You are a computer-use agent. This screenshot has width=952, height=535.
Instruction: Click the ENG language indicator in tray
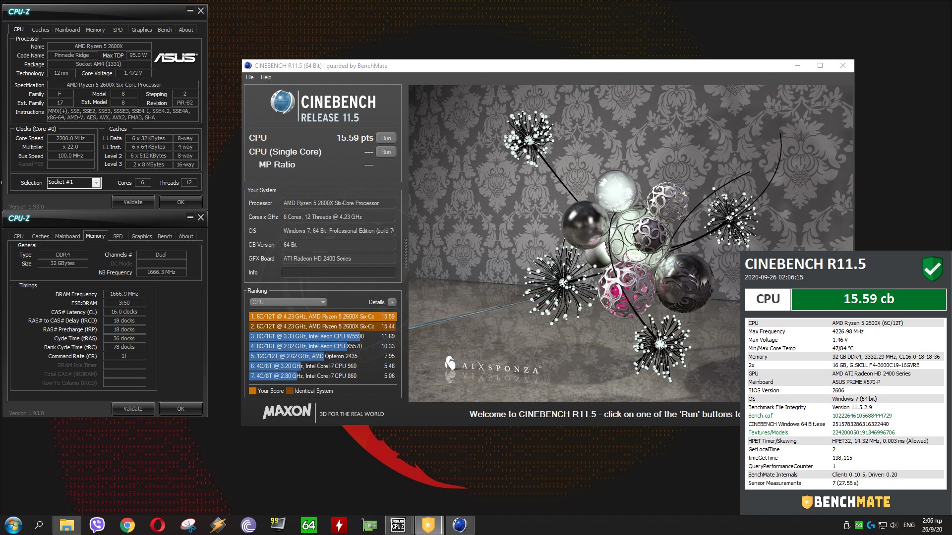click(909, 525)
